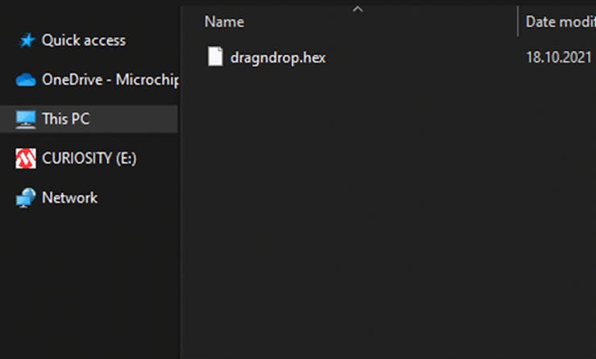Screen dimensions: 596x359
Task: Click the divider between Name and Date modified
Action: (517, 22)
